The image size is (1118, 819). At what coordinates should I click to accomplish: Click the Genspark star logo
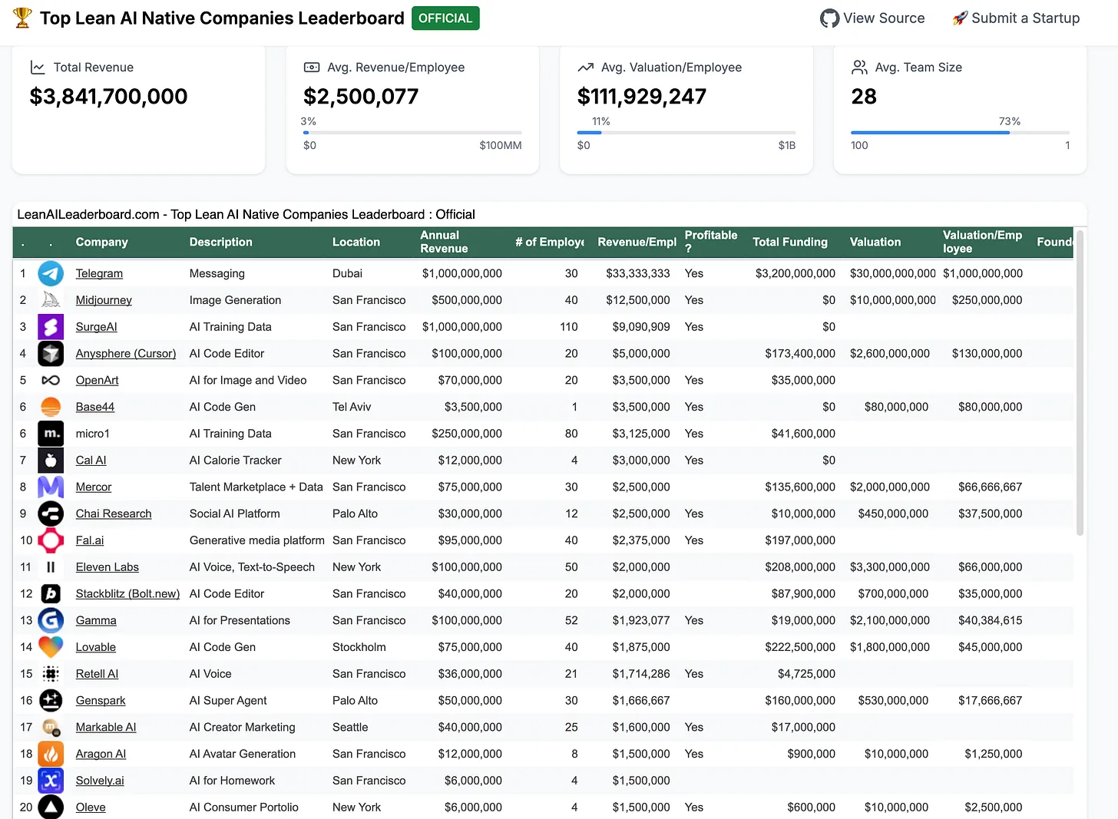51,701
